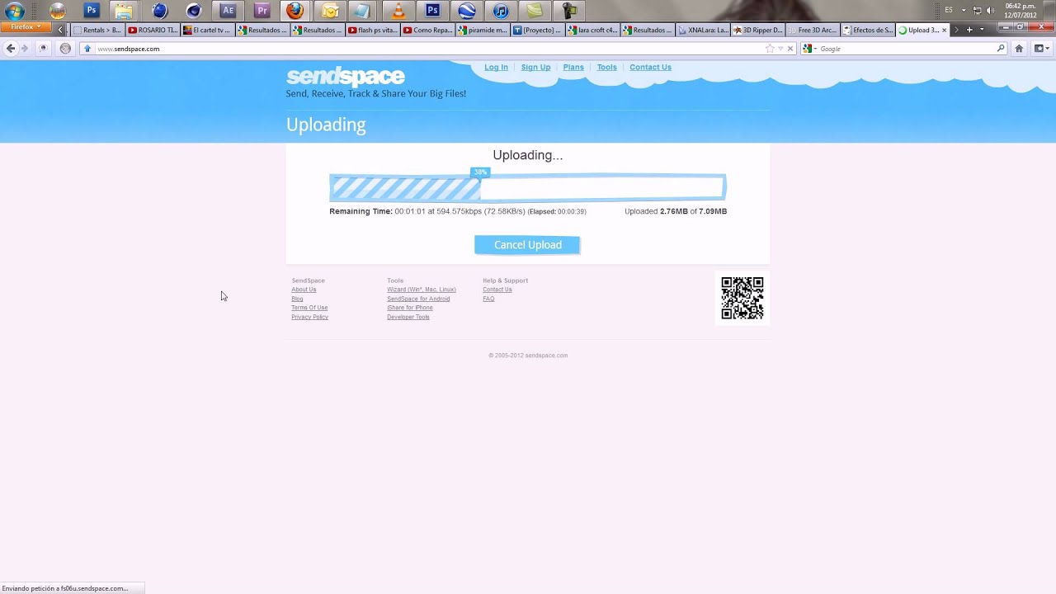
Task: Open Windows Explorer folder taskbar icon
Action: tap(124, 12)
